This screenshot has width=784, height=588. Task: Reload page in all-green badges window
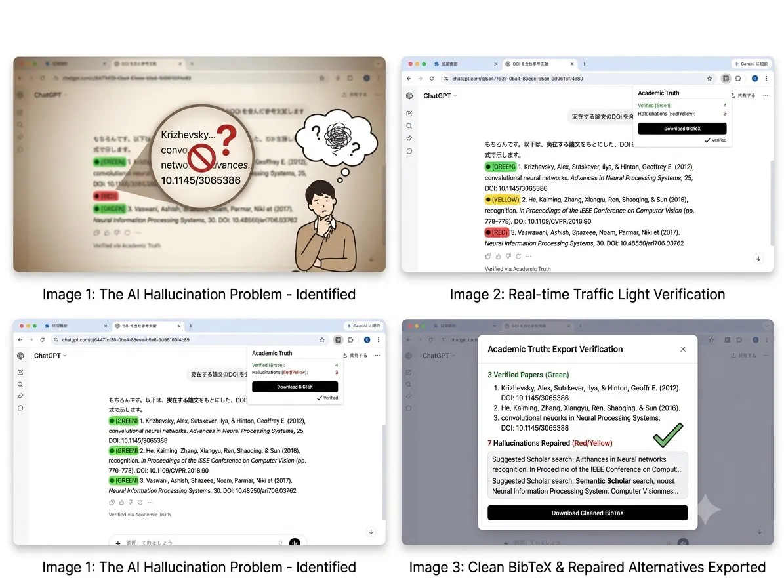[43, 339]
